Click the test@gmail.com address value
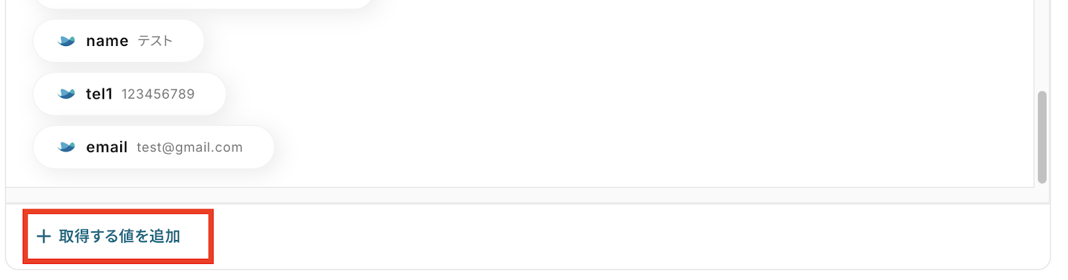The height and width of the screenshot is (280, 1068). coord(190,148)
